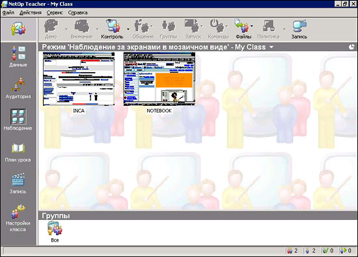The width and height of the screenshot is (358, 257).
Task: Switch to the Аудитория classroom view
Action: click(18, 88)
